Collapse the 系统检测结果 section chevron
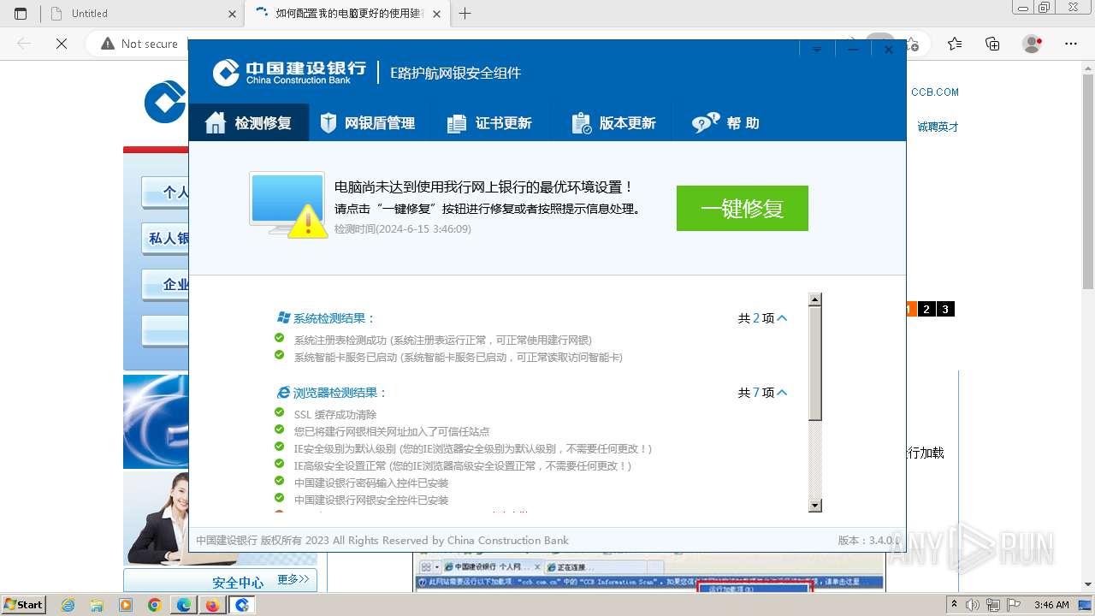 782,318
